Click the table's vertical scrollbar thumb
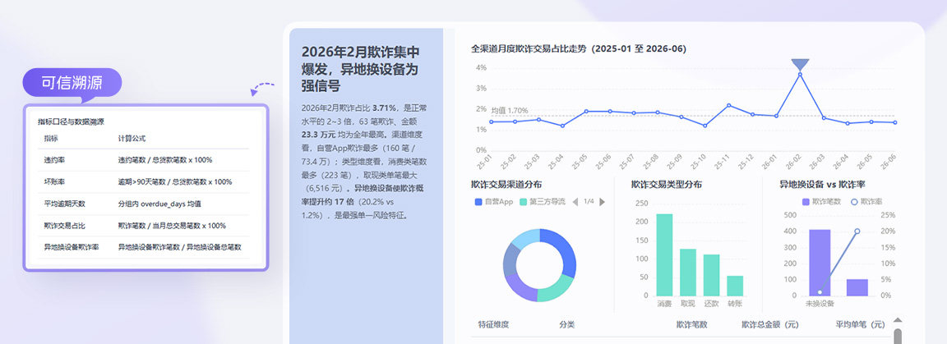 pyautogui.click(x=898, y=336)
